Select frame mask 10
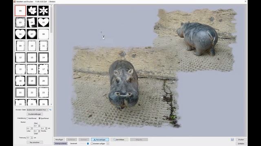Screen dimensions: 261x146 pos(32,46)
